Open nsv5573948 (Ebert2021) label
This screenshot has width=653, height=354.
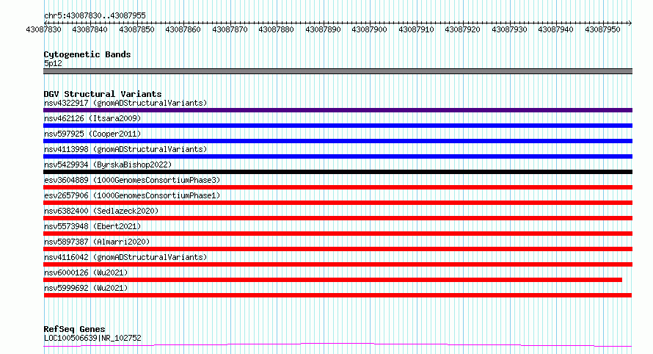[92, 226]
